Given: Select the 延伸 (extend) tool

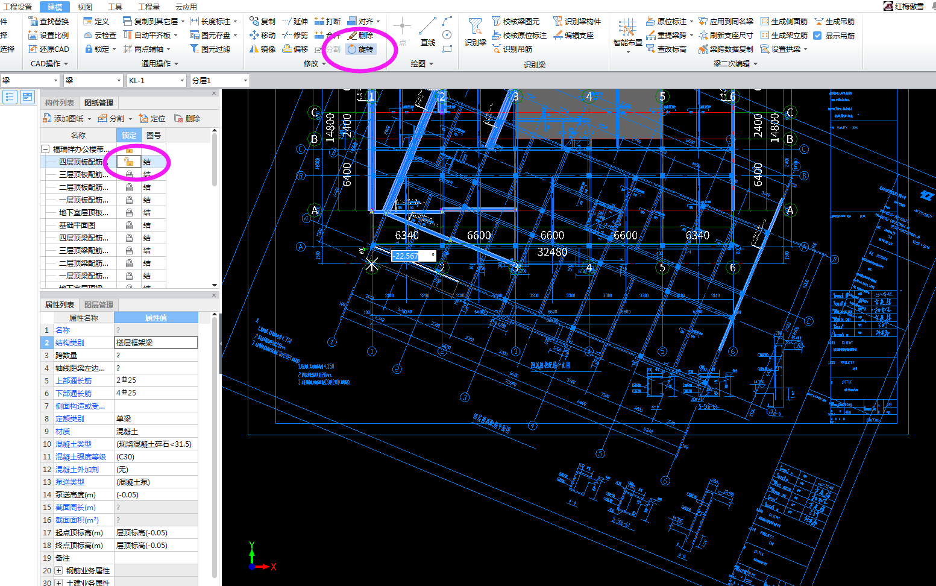Looking at the screenshot, I should click(x=295, y=21).
